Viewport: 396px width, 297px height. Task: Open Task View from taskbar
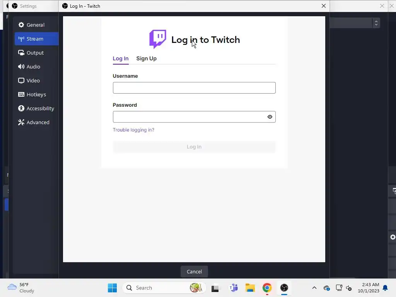(215, 288)
